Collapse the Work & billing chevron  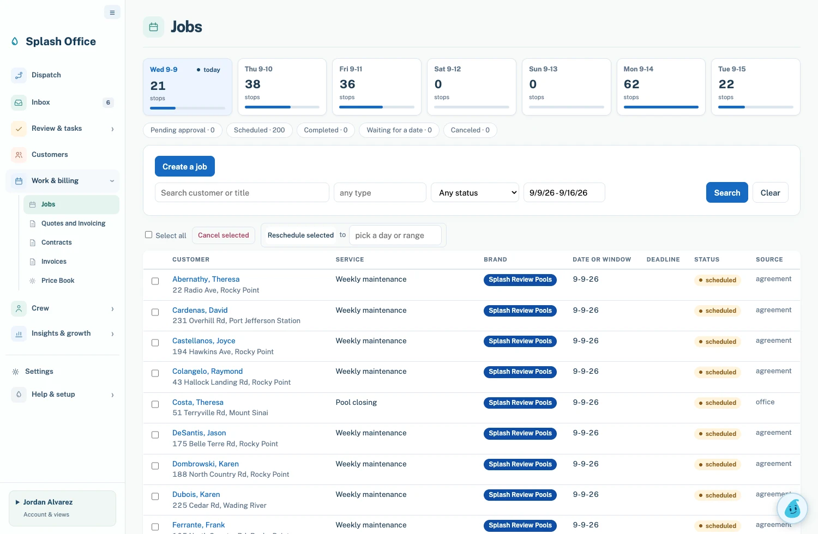[112, 181]
